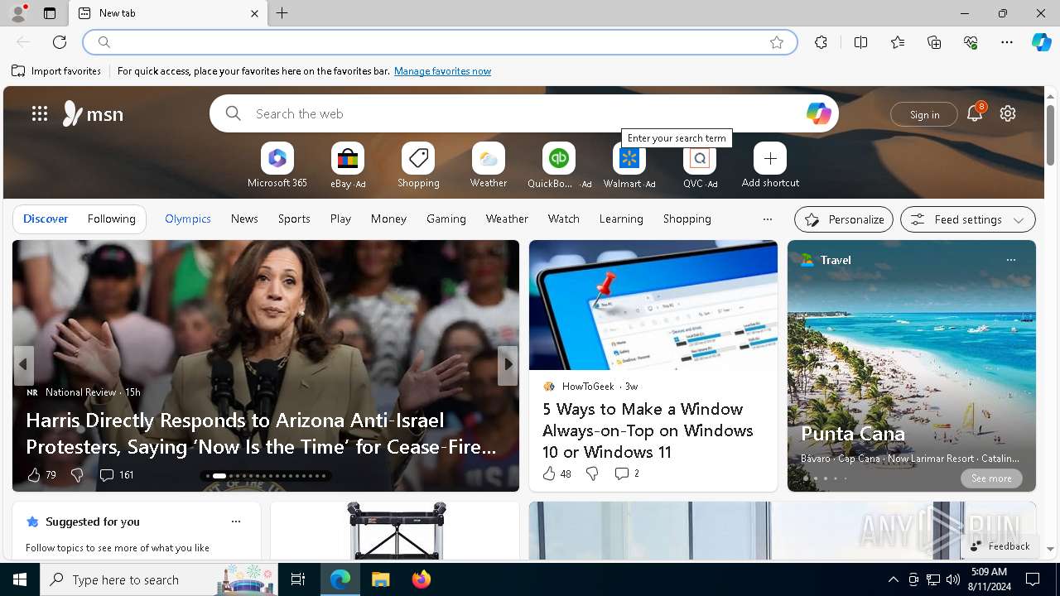
Task: Open the Walmart shortcut tile
Action: [x=629, y=166]
